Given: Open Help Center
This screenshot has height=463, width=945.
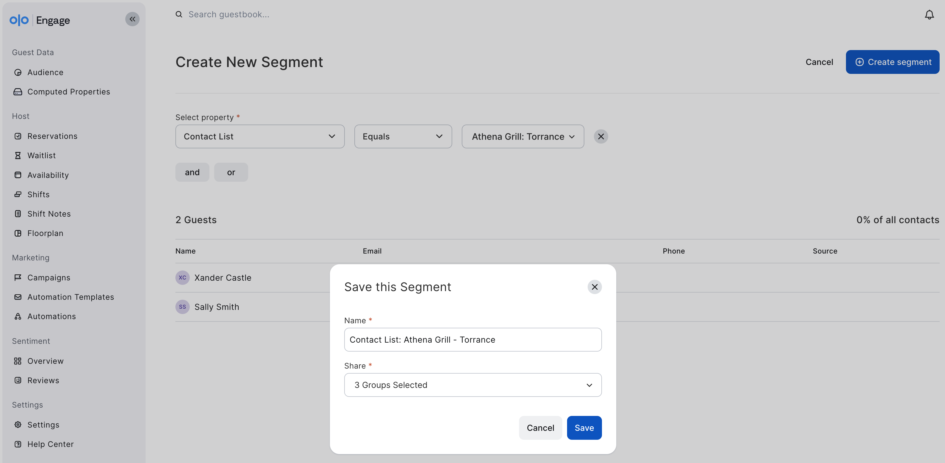Looking at the screenshot, I should pyautogui.click(x=50, y=444).
